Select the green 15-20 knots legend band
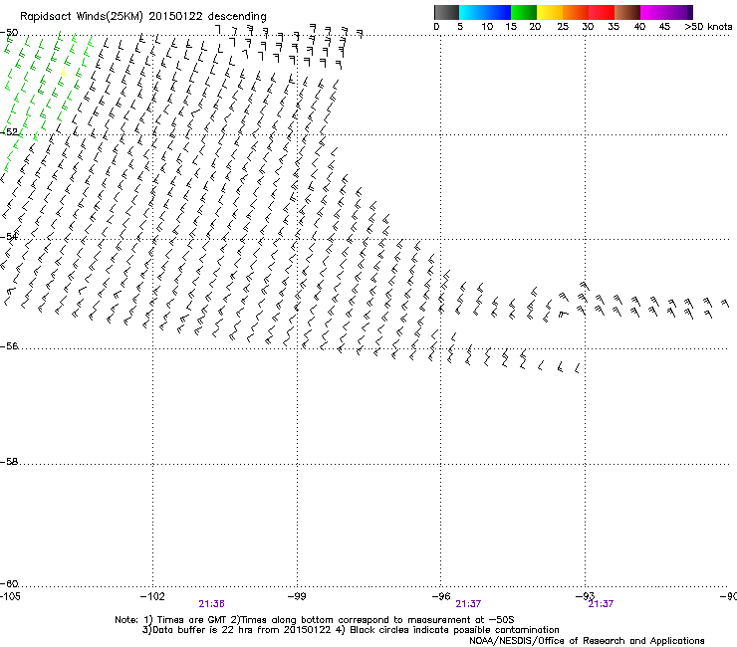This screenshot has height=647, width=737. [x=524, y=12]
